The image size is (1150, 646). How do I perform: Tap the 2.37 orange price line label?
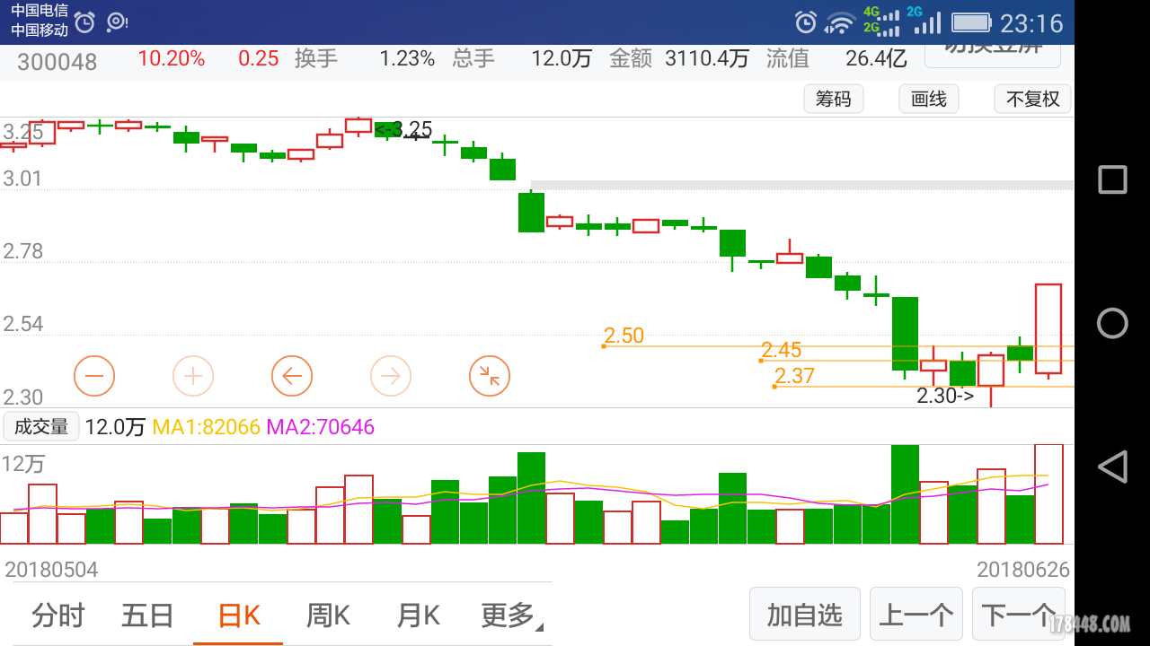(x=794, y=376)
